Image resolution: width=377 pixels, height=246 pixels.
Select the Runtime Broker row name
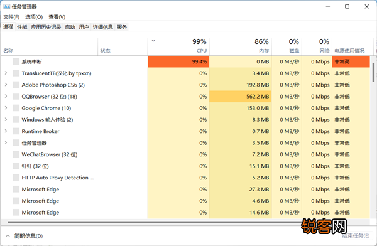coord(40,131)
